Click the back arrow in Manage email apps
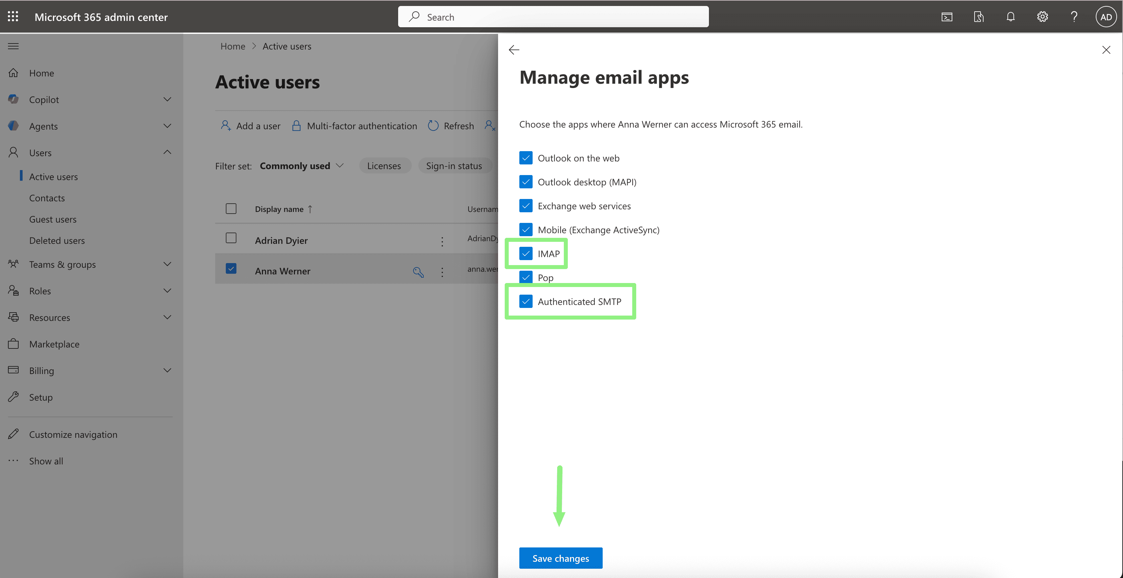Screen dimensions: 1123x578 [514, 50]
